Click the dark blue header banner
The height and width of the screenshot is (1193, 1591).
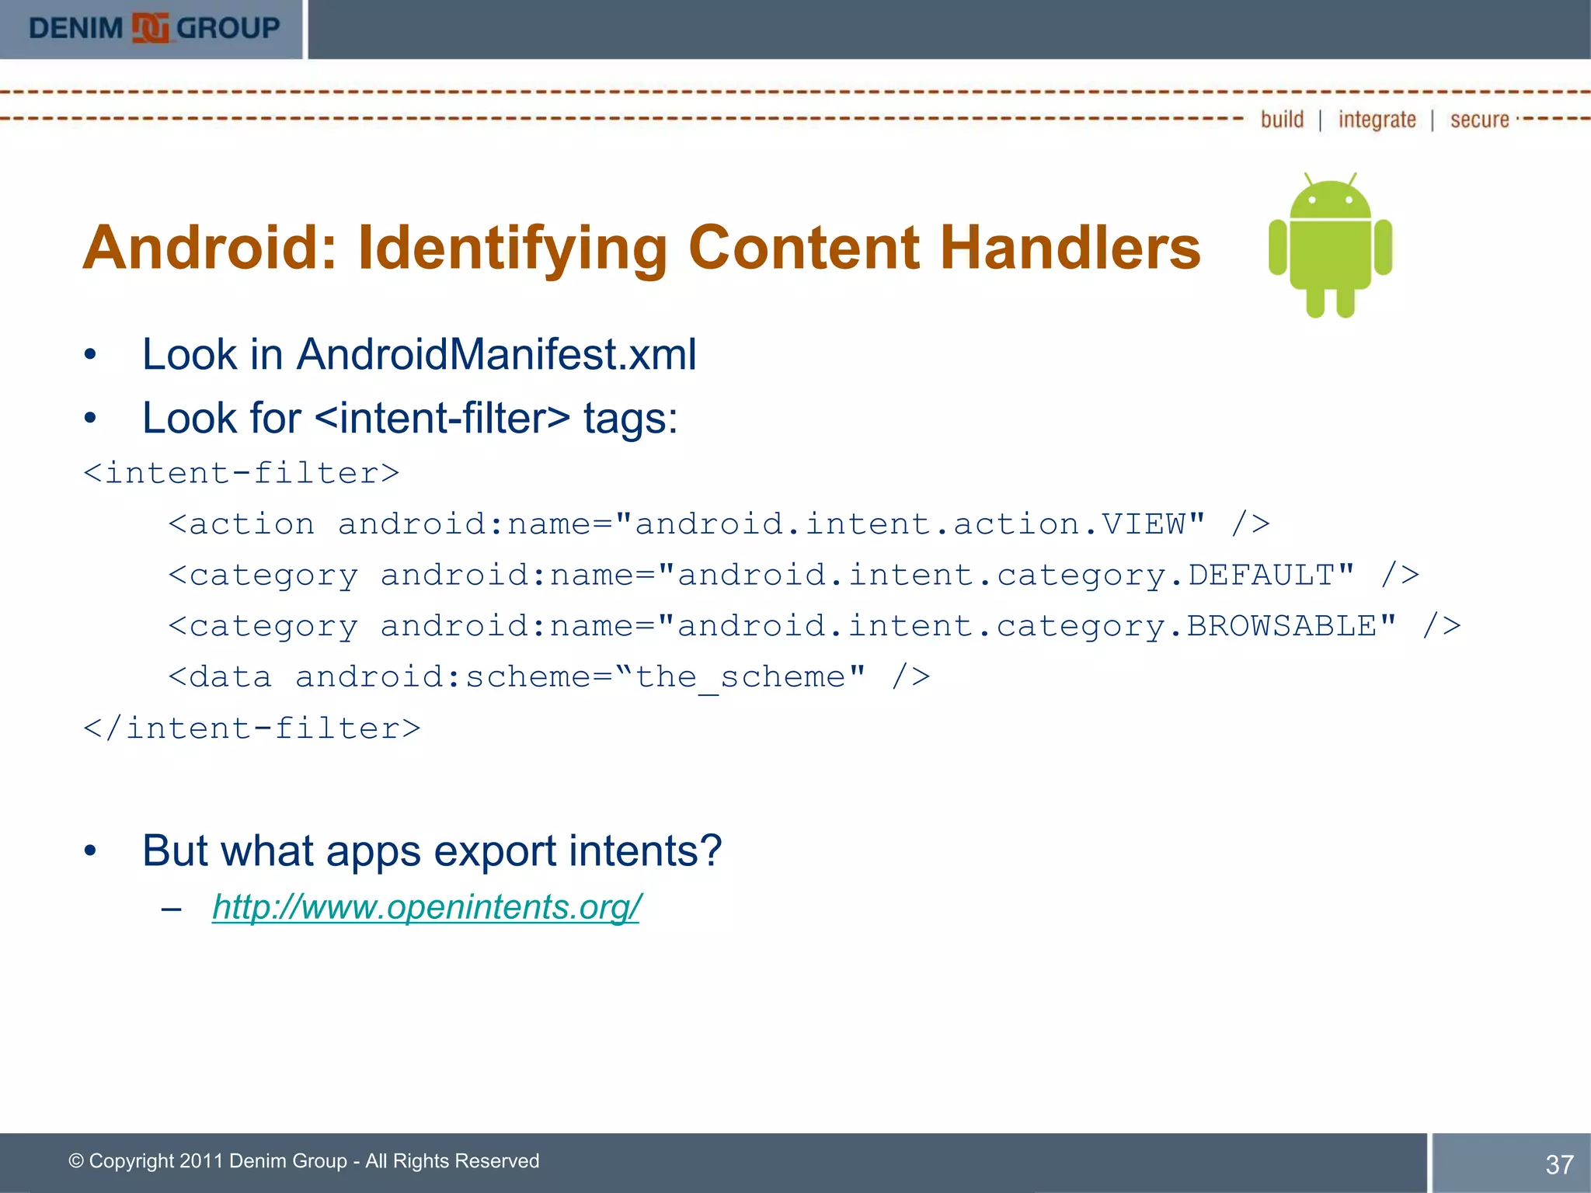pos(948,29)
